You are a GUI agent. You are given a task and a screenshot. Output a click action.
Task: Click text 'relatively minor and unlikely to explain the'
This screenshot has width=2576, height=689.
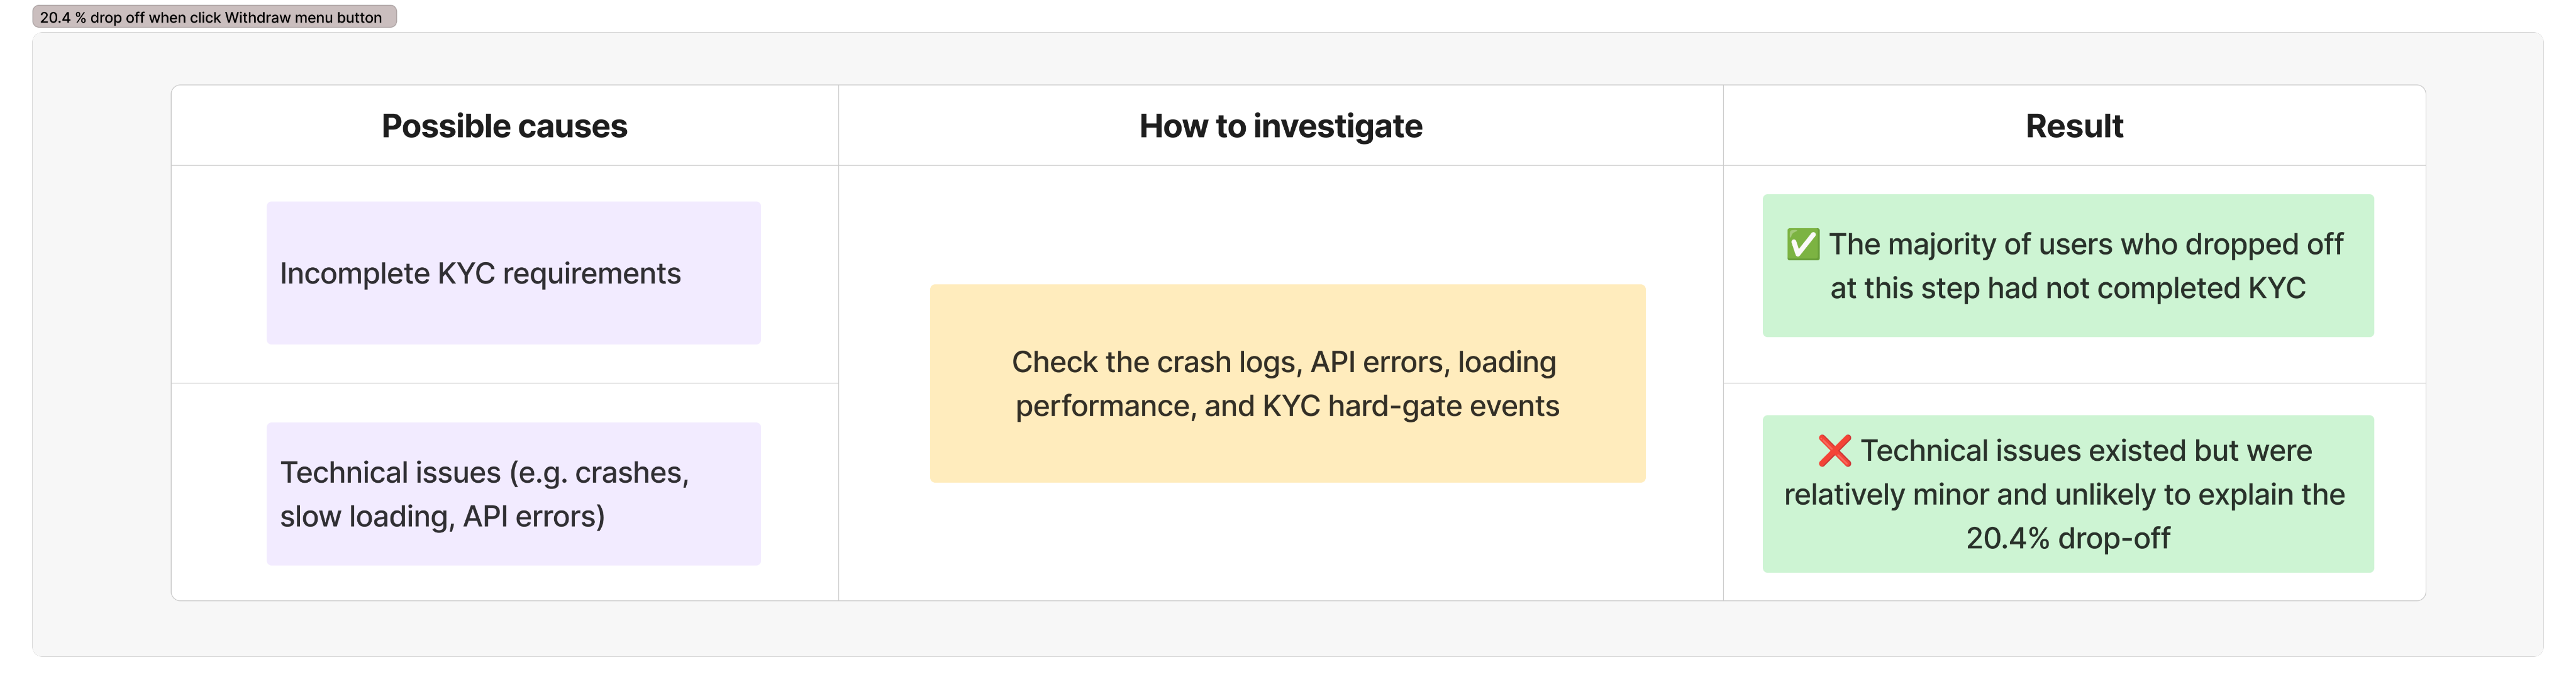2064,495
